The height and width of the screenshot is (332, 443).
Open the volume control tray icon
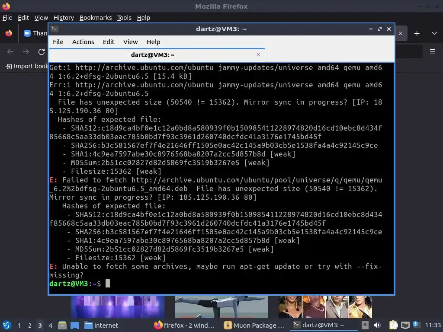coord(377,325)
